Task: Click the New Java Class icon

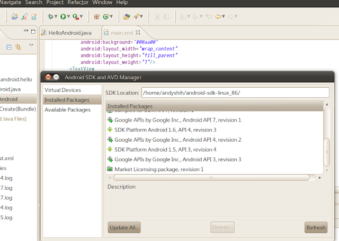Action: click(106, 16)
